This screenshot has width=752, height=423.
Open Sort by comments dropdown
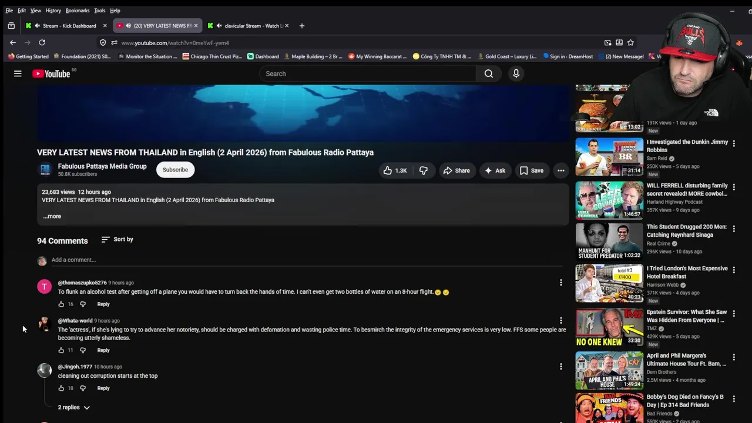pos(117,239)
